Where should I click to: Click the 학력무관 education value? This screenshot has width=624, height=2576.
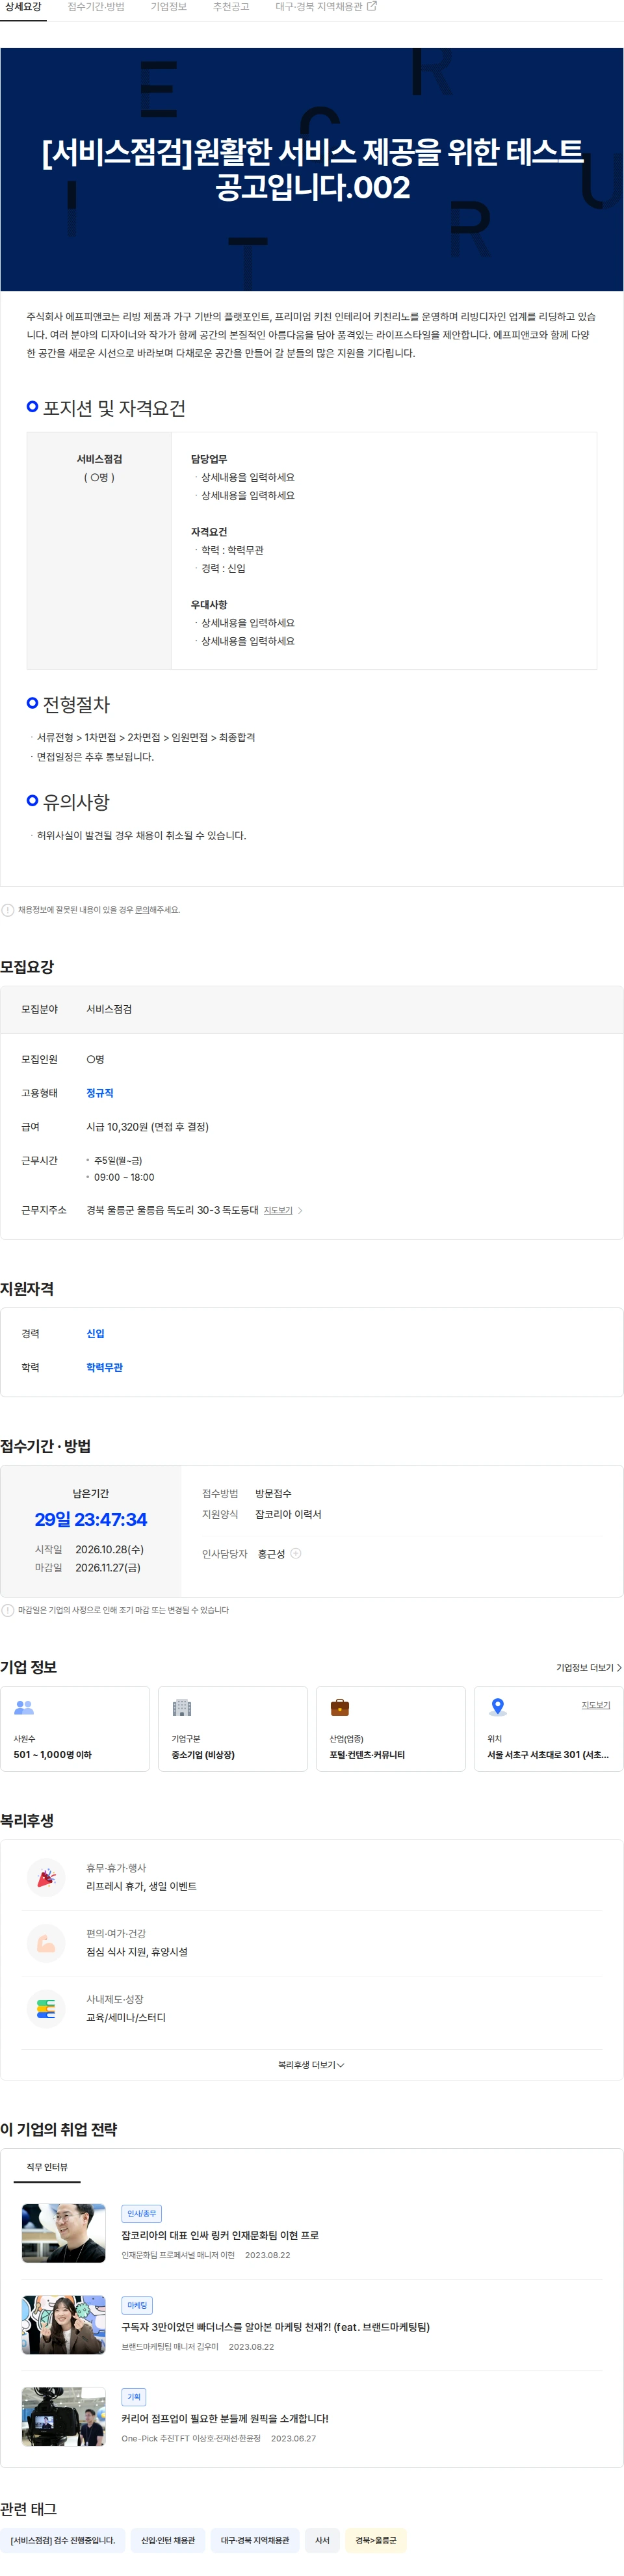coord(104,1367)
